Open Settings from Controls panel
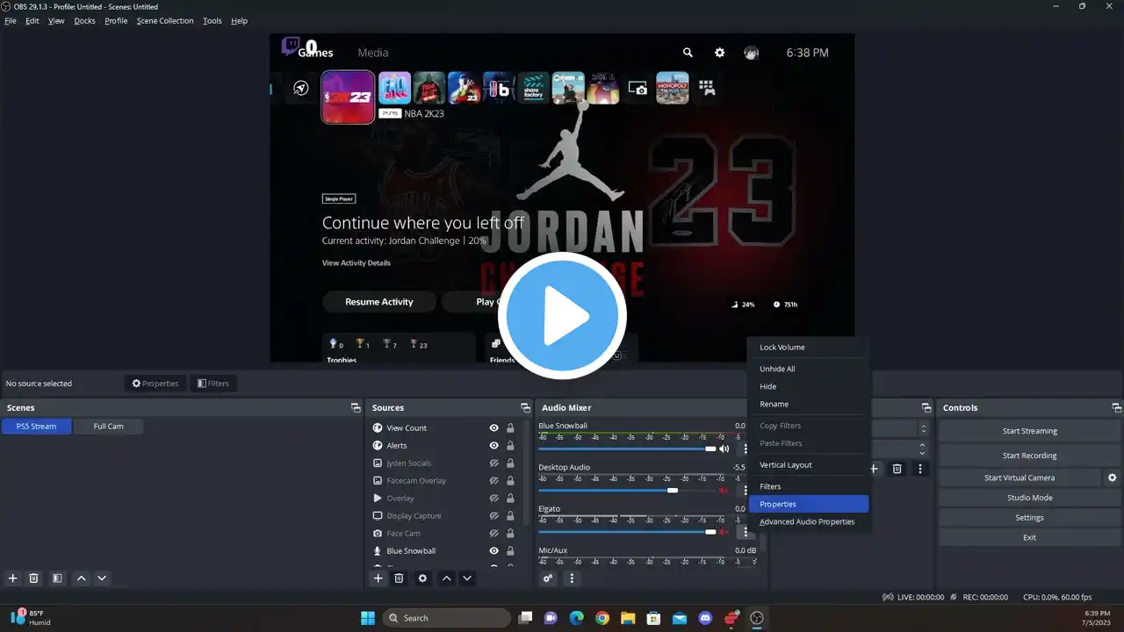The height and width of the screenshot is (632, 1124). point(1029,518)
